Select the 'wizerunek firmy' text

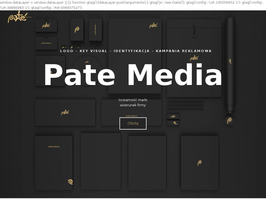133,105
